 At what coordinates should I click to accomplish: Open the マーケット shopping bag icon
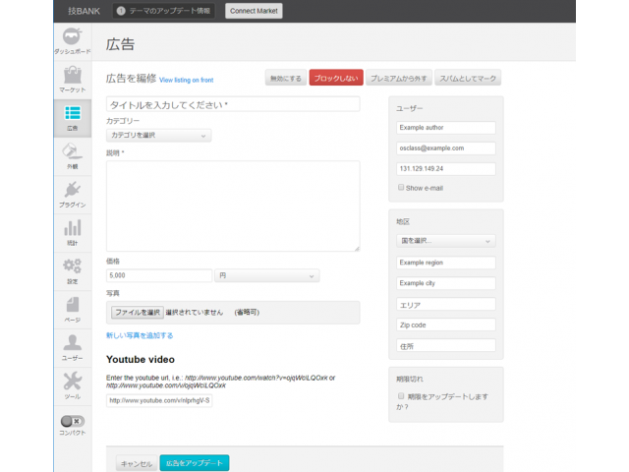pyautogui.click(x=72, y=77)
